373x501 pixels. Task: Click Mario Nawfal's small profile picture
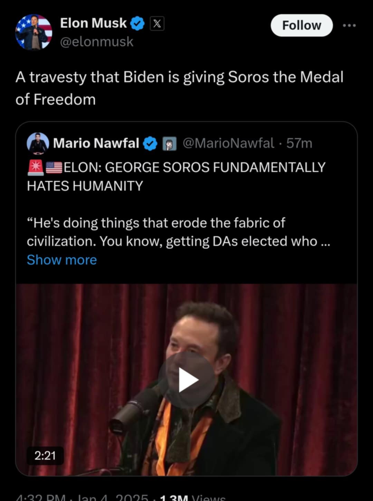(x=38, y=143)
